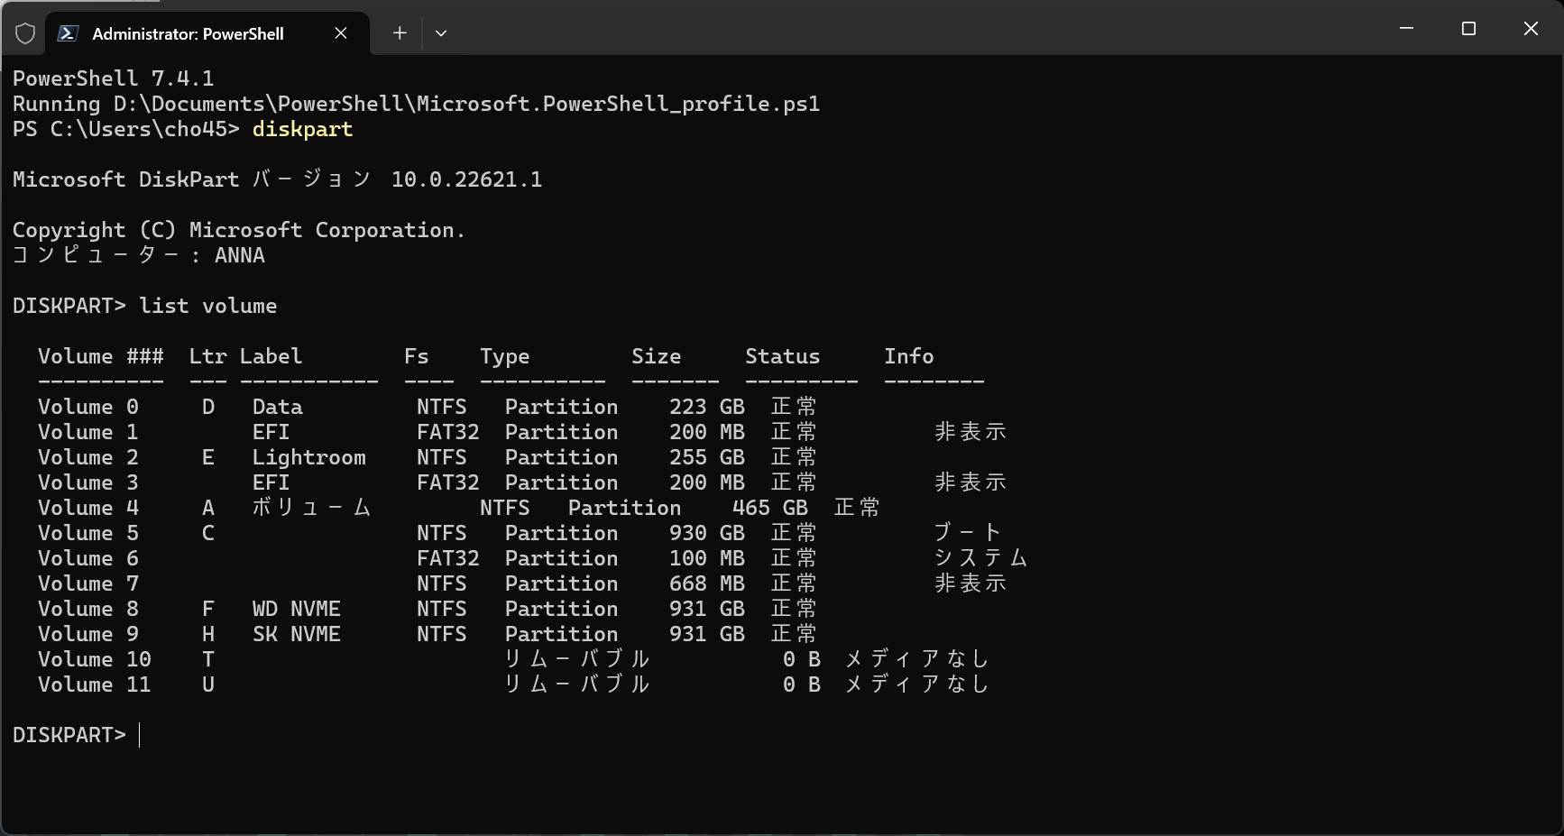1564x836 pixels.
Task: Close the Administrator: PowerShell tab
Action: point(340,32)
